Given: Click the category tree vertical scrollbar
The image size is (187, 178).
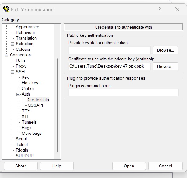Looking at the screenshot, I should (x=57, y=103).
